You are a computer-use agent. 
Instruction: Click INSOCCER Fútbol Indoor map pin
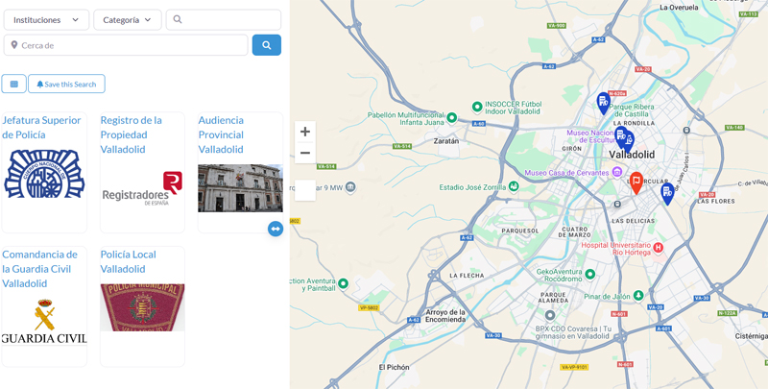[477, 107]
